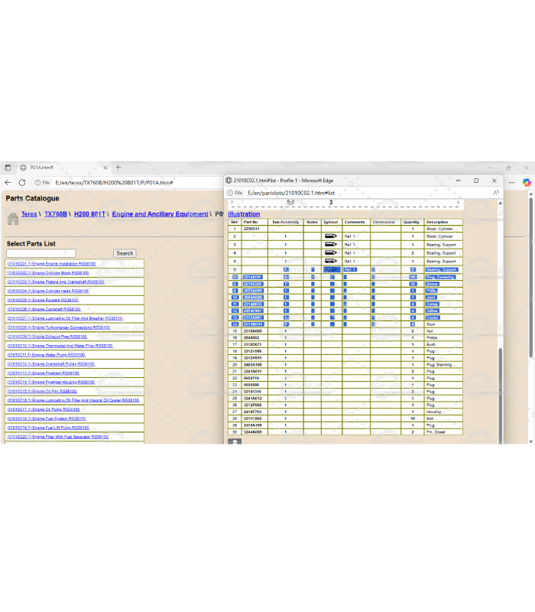Maximize the parts list popup window

475,181
